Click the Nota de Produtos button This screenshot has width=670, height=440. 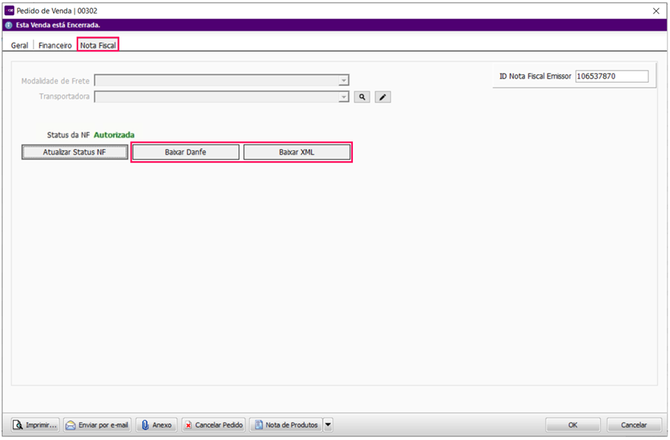pyautogui.click(x=285, y=425)
